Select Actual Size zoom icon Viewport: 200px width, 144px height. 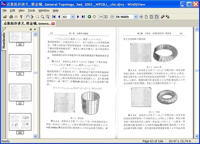pyautogui.click(x=146, y=17)
